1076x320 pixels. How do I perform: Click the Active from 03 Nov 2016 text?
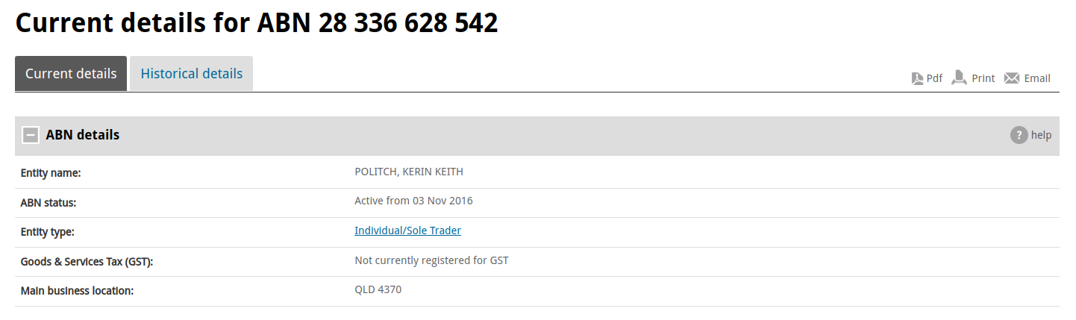pyautogui.click(x=413, y=201)
